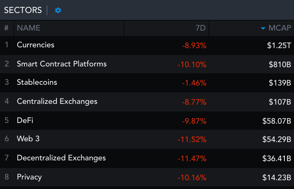Click the SECTORS panel title

point(23,10)
